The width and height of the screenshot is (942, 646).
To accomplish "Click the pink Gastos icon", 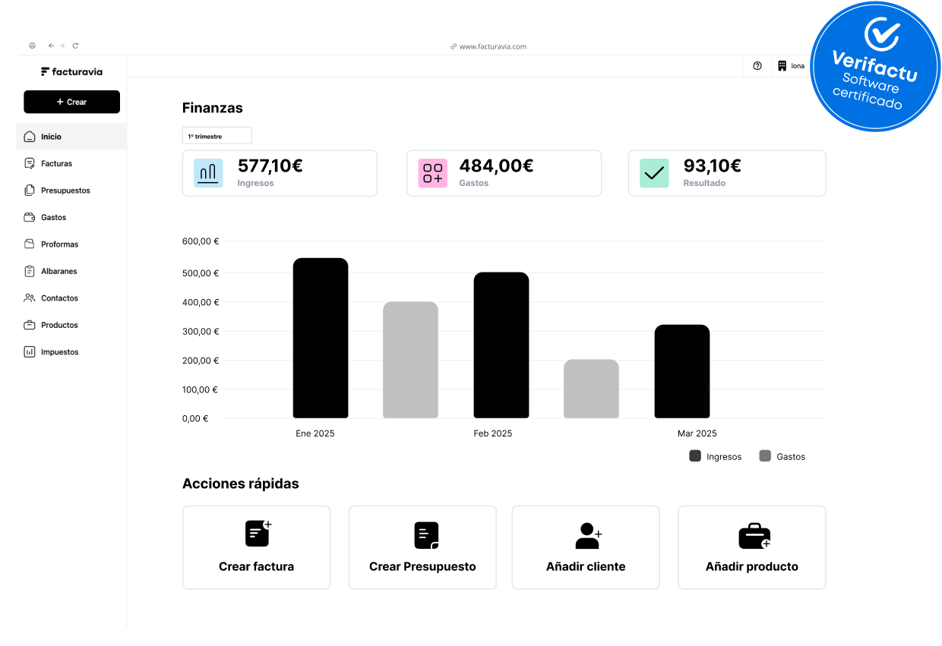I will click(432, 173).
